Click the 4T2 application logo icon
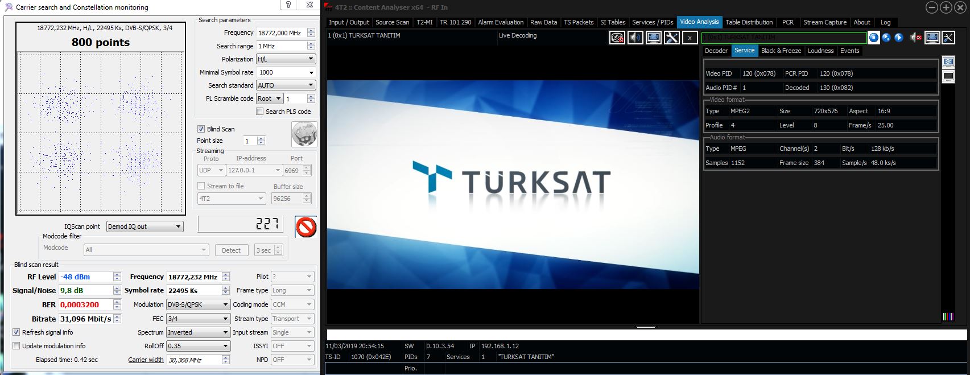 pos(328,7)
